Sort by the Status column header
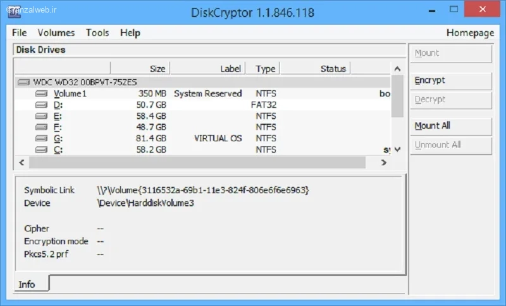Image resolution: width=506 pixels, height=306 pixels. click(315, 69)
